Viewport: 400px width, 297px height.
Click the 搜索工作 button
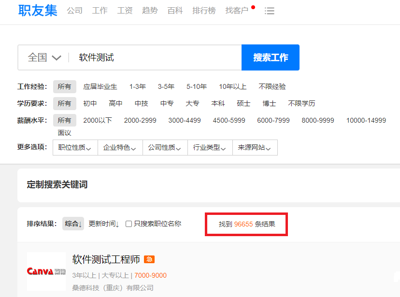click(x=271, y=57)
